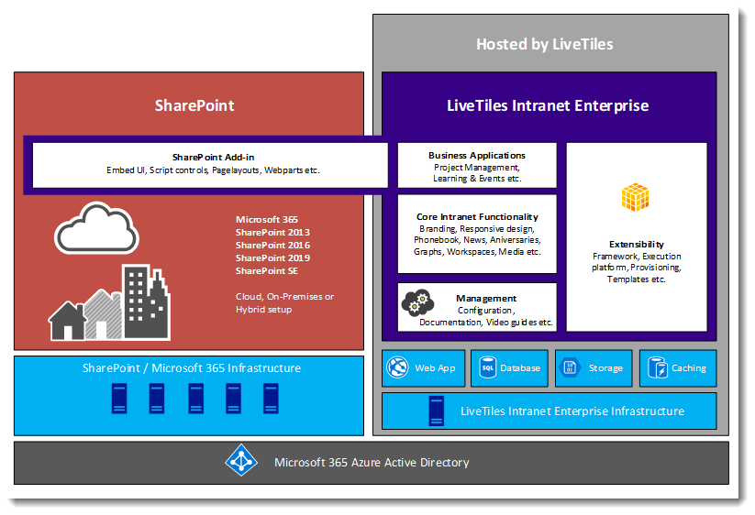The height and width of the screenshot is (515, 755).
Task: Click the Azure Active Directory diamond icon
Action: pyautogui.click(x=241, y=461)
